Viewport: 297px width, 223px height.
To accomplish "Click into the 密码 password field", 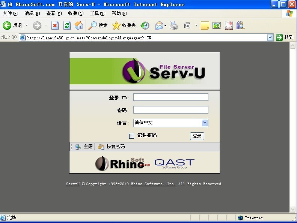I will 171,110.
